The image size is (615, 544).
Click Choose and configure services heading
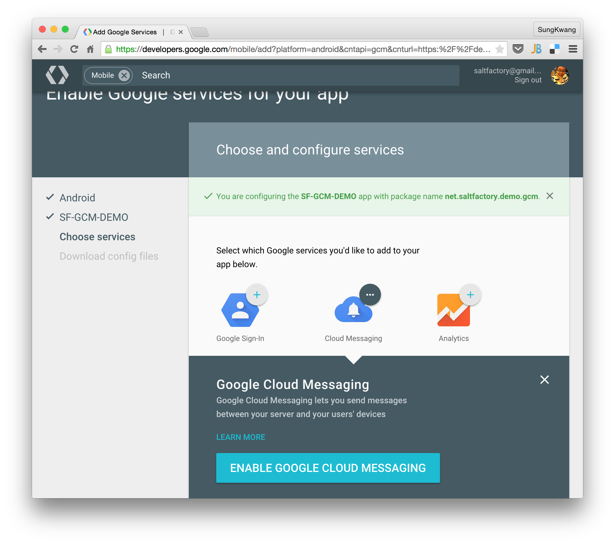310,150
